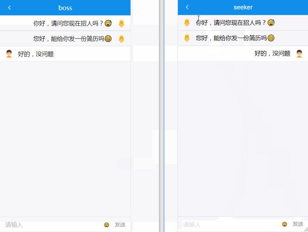Click boy avatar beside 好的，没问题 in boss chat

[x=9, y=54]
